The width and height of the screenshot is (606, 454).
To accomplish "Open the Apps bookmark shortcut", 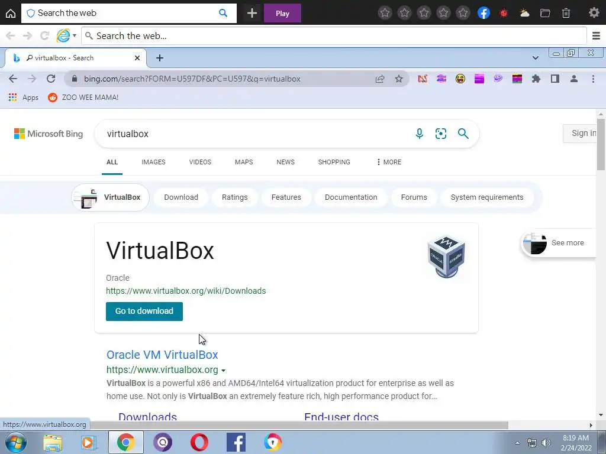I will click(x=24, y=98).
